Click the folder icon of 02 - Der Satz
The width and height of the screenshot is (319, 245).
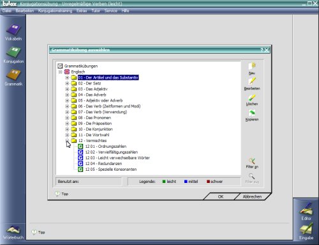tap(74, 83)
